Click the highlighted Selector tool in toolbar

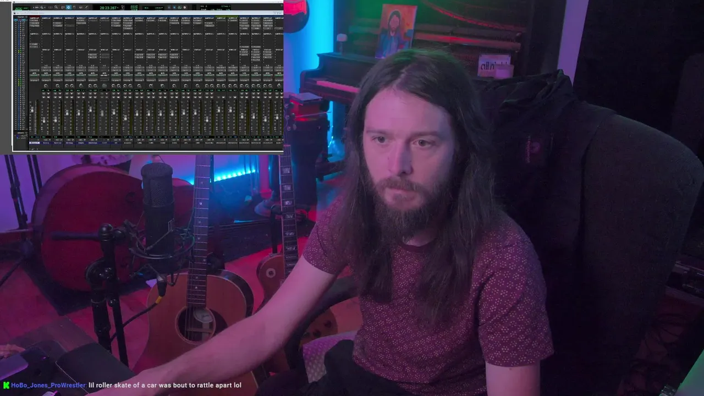coord(69,7)
